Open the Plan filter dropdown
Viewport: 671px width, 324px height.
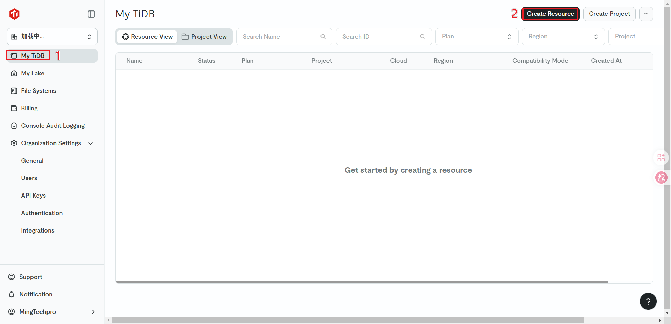(477, 37)
